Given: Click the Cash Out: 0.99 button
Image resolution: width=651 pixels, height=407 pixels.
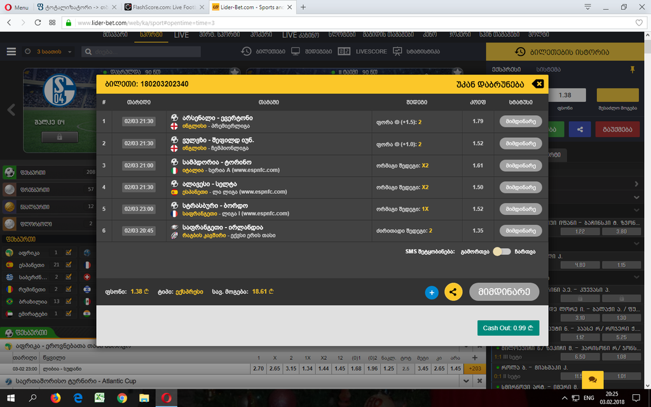Looking at the screenshot, I should [508, 328].
